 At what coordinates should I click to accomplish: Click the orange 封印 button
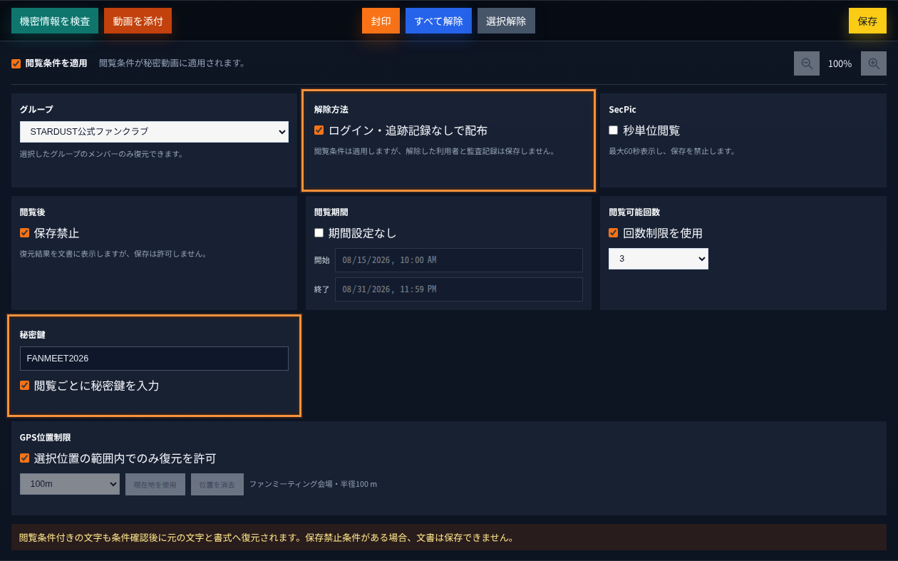click(x=381, y=21)
